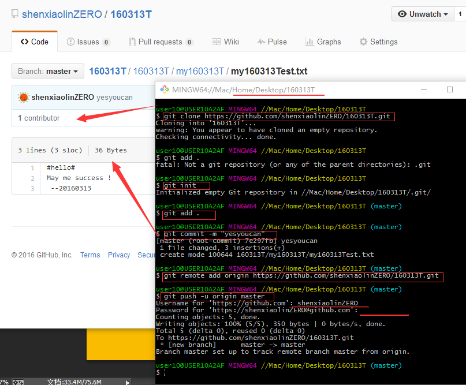Click MINGW64 terminal window title text
The image size is (466, 385).
pos(243,89)
